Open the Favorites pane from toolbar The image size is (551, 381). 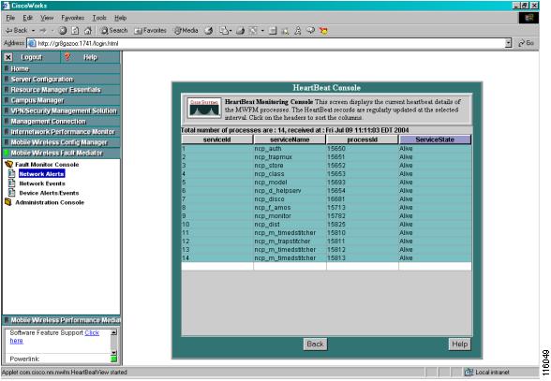click(x=150, y=31)
